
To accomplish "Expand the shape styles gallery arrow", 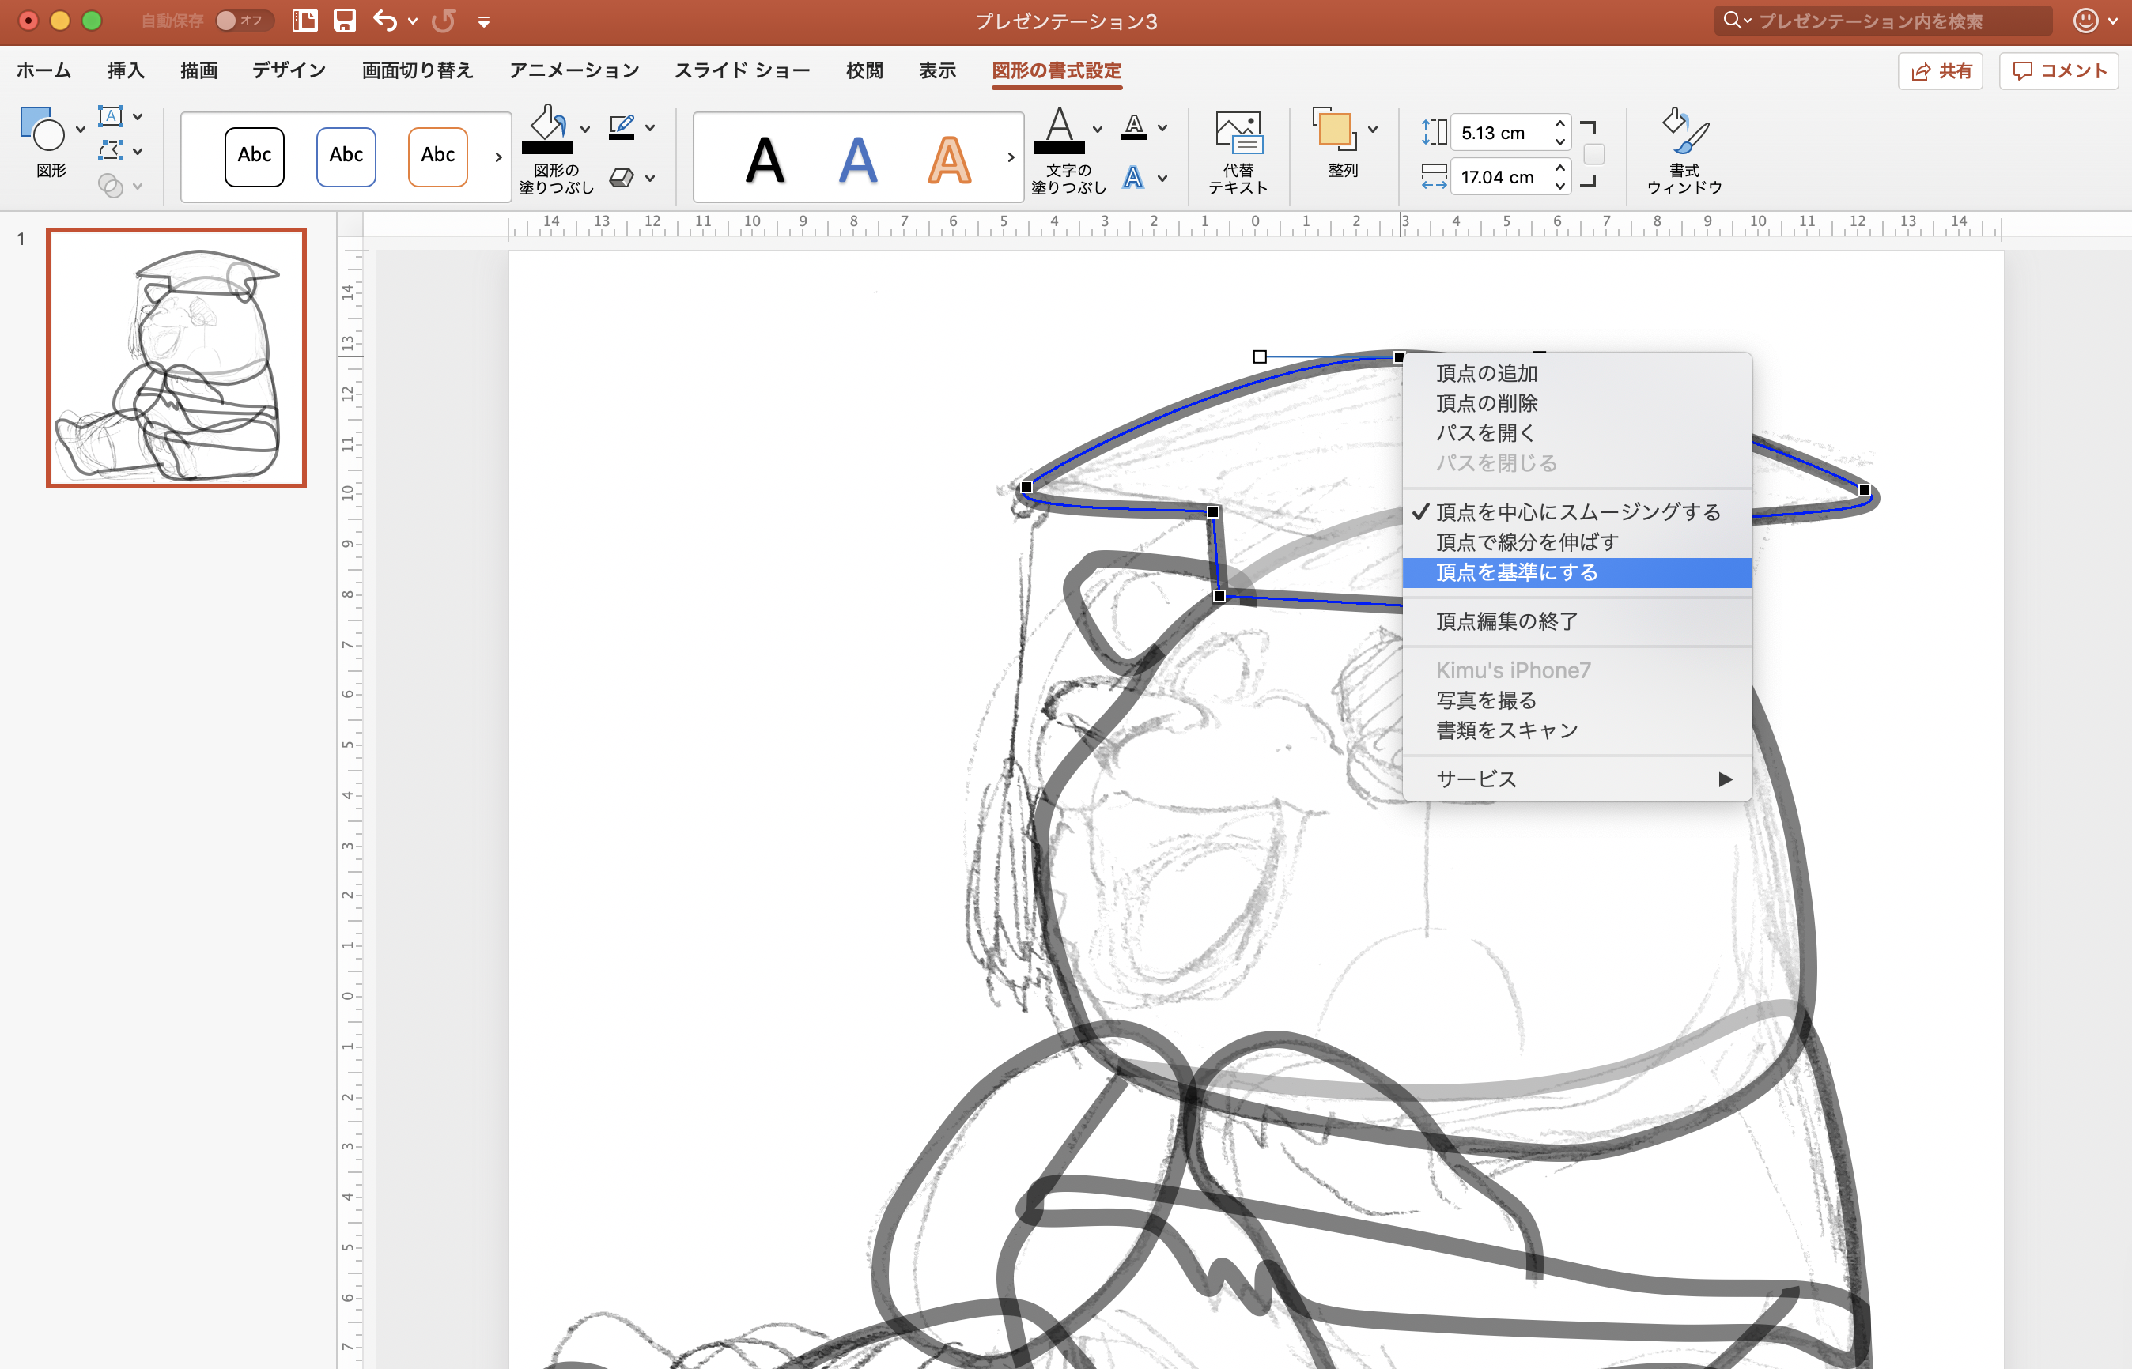I will click(498, 157).
